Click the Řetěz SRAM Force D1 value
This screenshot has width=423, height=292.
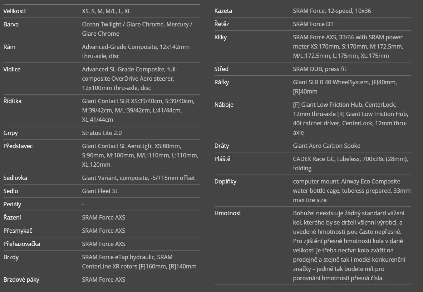point(313,24)
